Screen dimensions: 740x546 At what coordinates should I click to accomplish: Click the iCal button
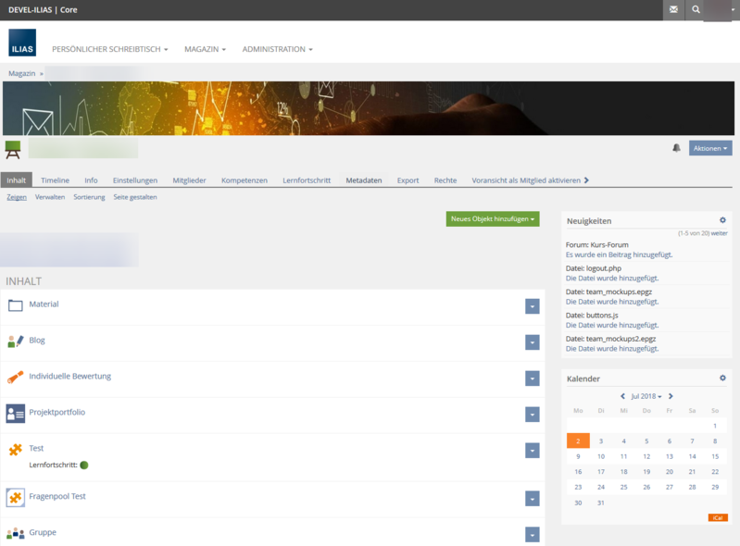[x=717, y=517]
